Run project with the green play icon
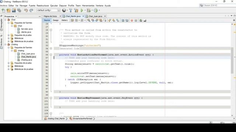Viewport: 236px width, 132px height. click(x=82, y=10)
